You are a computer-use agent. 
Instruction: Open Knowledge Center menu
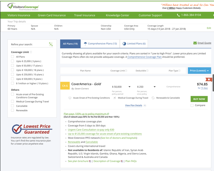[x=117, y=15]
